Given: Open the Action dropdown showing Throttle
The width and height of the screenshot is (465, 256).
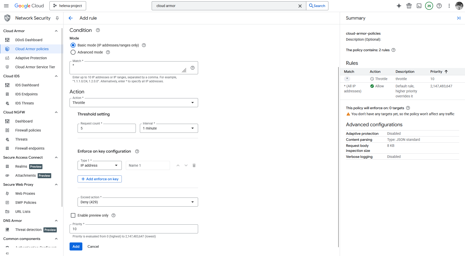Looking at the screenshot, I should pyautogui.click(x=134, y=103).
